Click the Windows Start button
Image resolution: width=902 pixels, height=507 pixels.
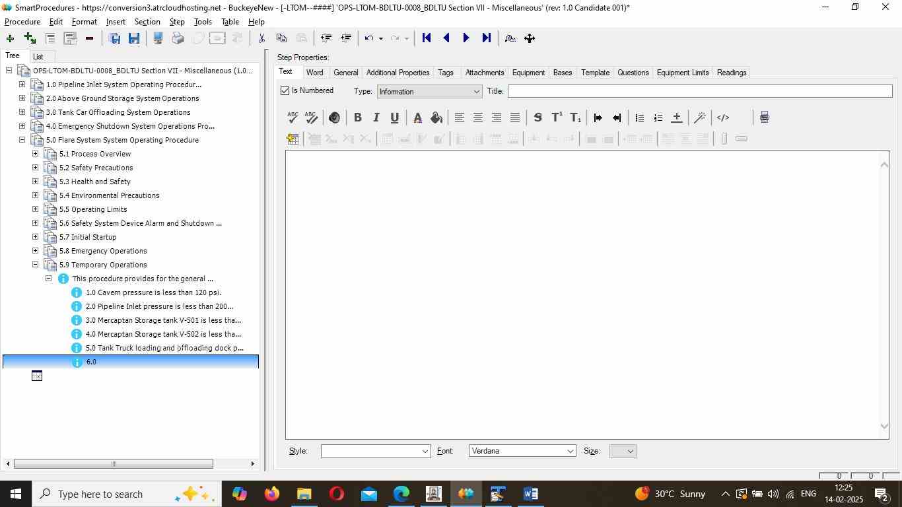15,494
